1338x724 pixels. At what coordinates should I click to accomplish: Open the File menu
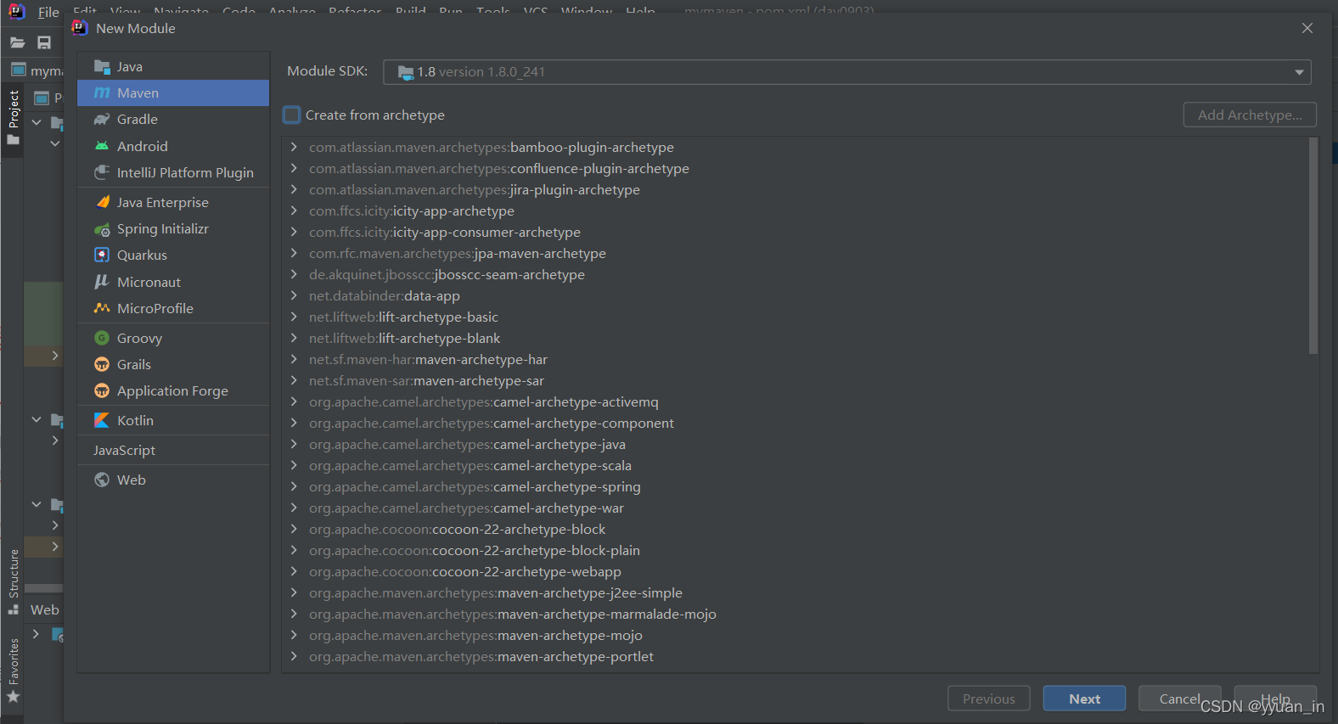48,12
